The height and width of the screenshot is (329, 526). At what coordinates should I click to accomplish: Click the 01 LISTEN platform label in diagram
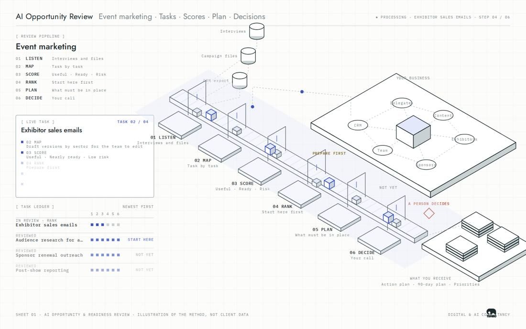(x=163, y=137)
